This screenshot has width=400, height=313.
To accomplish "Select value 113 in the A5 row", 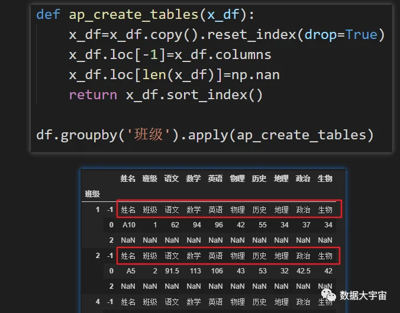I will coord(195,271).
